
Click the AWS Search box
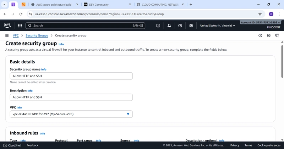85,26
